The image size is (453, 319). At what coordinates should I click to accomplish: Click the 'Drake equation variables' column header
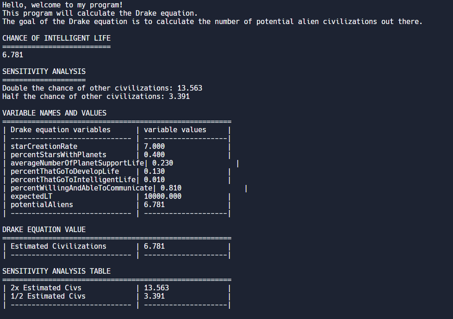pos(61,130)
